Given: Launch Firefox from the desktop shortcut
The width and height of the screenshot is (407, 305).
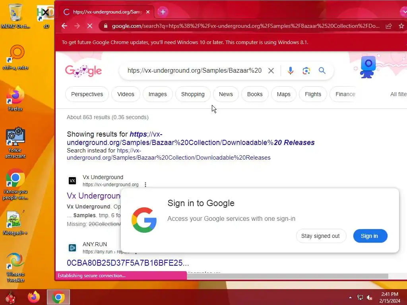Looking at the screenshot, I should (x=16, y=98).
